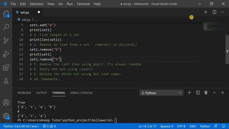Image resolution: width=229 pixels, height=129 pixels.
Task: Change line endings via CRLF
Action: tap(193, 126)
